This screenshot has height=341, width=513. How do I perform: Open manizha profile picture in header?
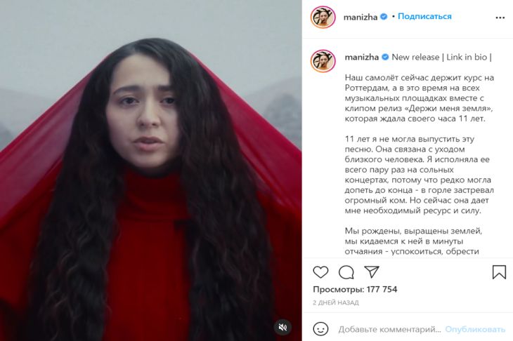coord(323,17)
